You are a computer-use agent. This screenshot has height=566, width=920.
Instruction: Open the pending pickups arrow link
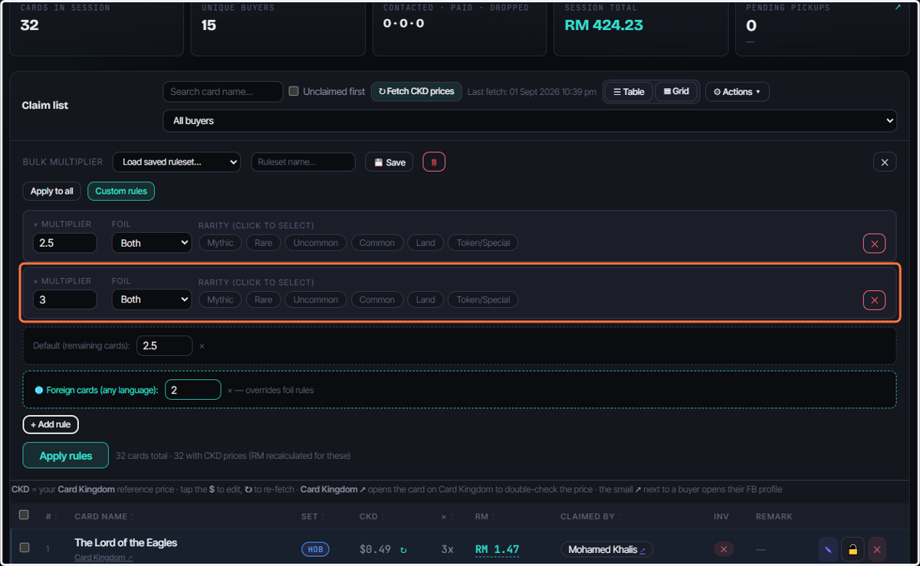click(x=899, y=7)
